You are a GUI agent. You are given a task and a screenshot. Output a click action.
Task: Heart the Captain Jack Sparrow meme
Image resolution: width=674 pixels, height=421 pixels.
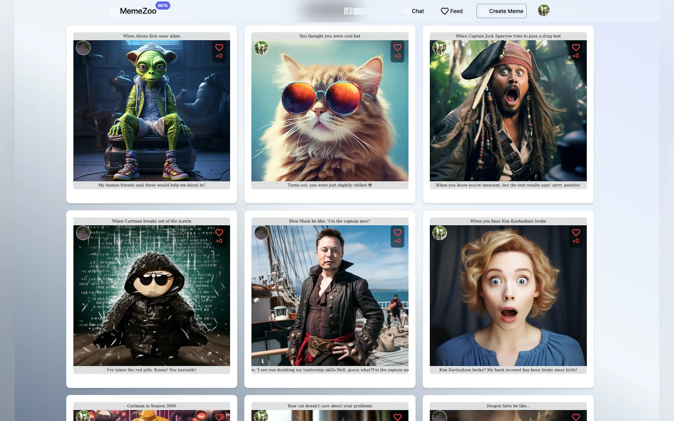(x=576, y=48)
